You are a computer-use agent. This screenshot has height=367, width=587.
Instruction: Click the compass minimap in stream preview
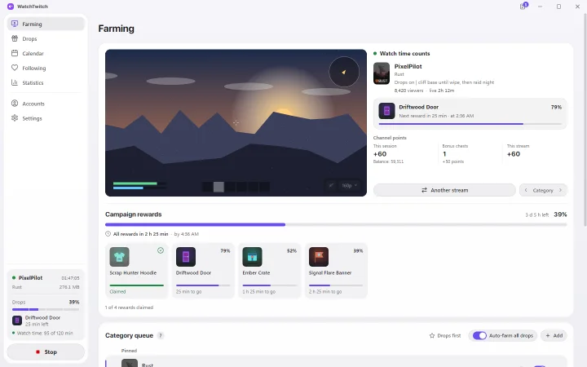(344, 72)
